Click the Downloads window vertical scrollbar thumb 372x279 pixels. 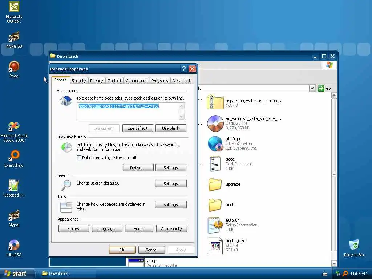pyautogui.click(x=334, y=175)
